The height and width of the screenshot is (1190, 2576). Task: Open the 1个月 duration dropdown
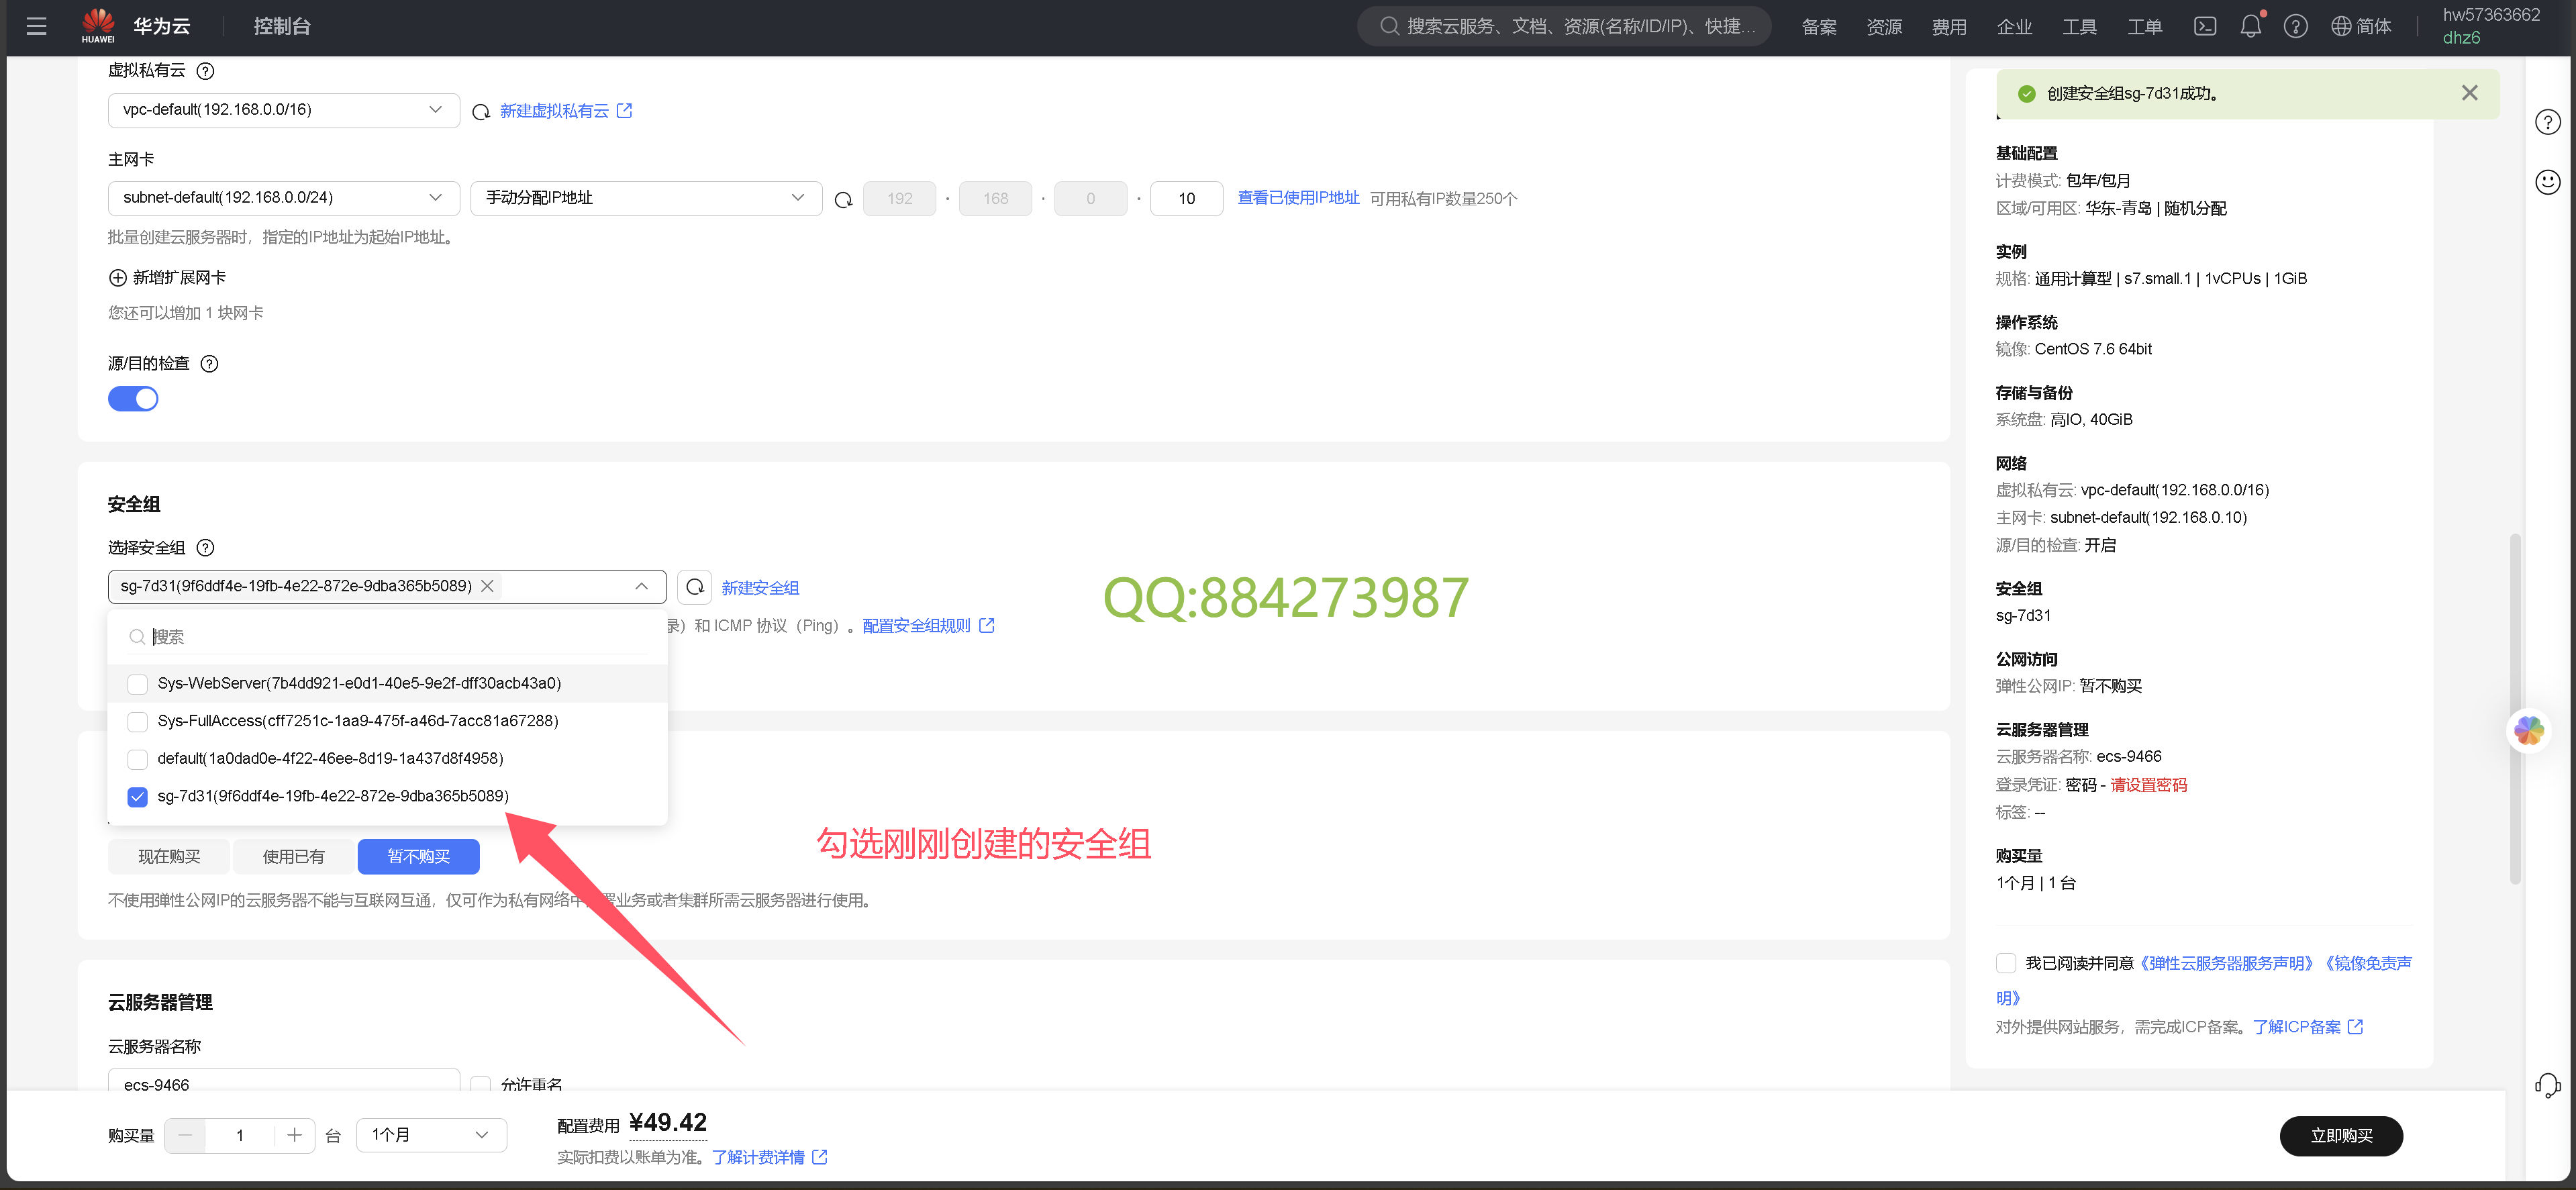pyautogui.click(x=432, y=1135)
